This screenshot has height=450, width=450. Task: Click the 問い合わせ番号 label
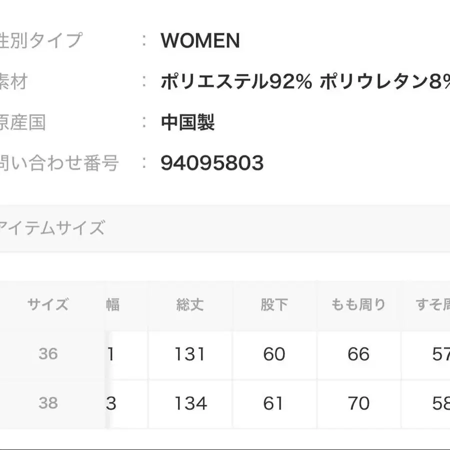pos(59,163)
